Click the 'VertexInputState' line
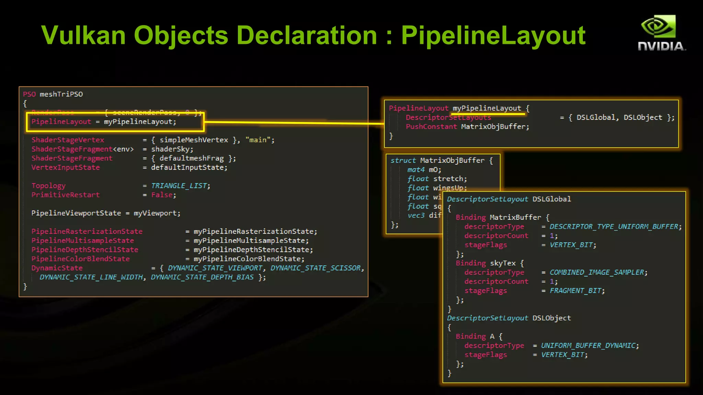 pos(129,167)
